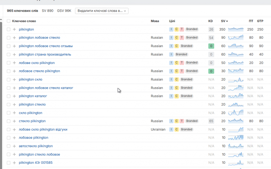Click plus icon for pilkington стекло

pyautogui.click(x=14, y=105)
